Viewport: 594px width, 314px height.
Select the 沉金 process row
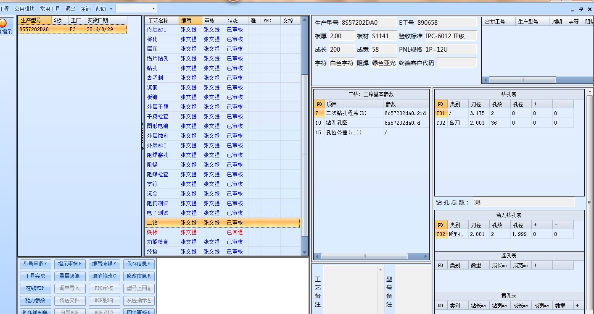(223, 194)
